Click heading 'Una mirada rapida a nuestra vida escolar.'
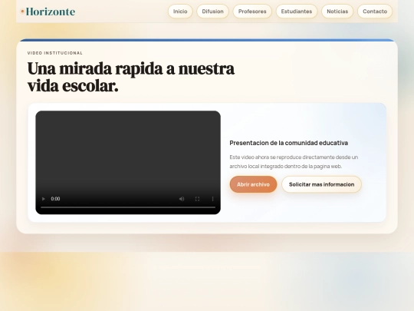 [x=131, y=78]
